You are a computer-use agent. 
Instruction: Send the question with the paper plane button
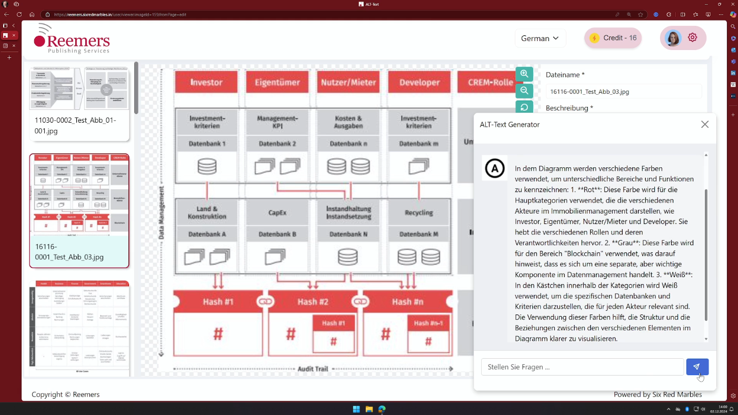(697, 367)
